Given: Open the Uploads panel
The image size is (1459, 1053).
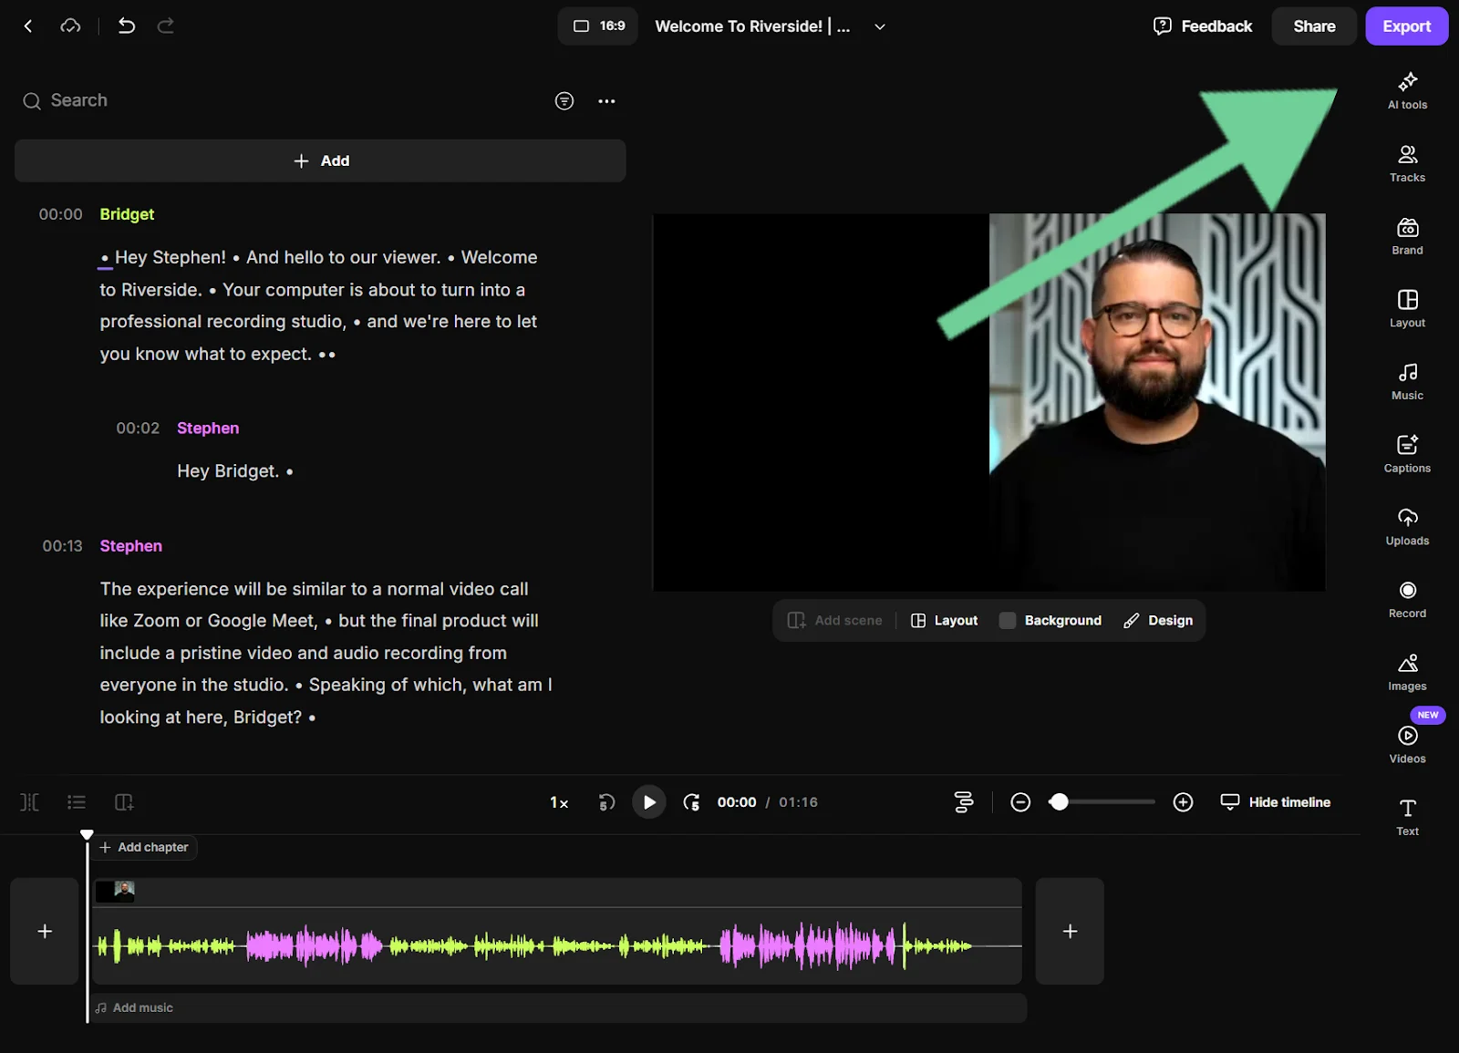Looking at the screenshot, I should coord(1407,527).
